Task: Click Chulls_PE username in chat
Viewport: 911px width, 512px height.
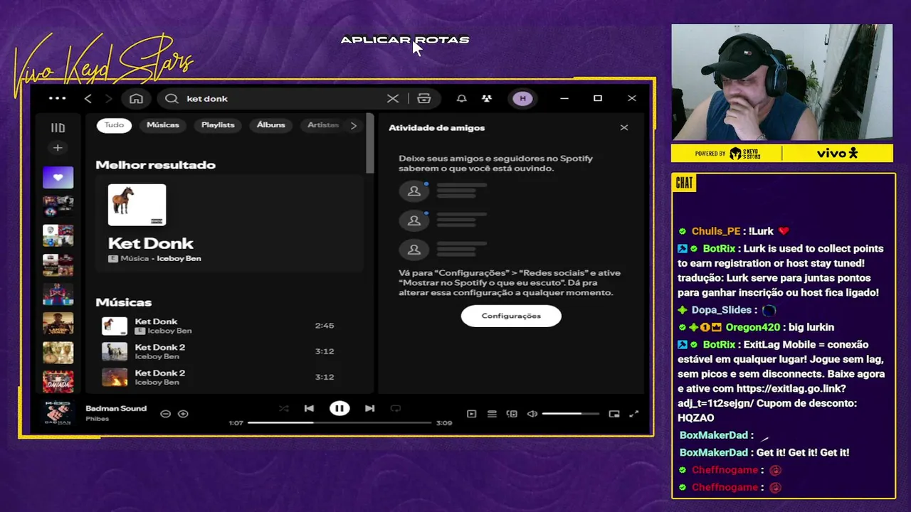Action: tap(716, 231)
